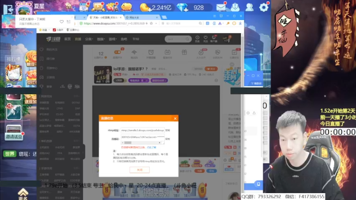Open the playlist icon in the music popup

tap(69, 21)
